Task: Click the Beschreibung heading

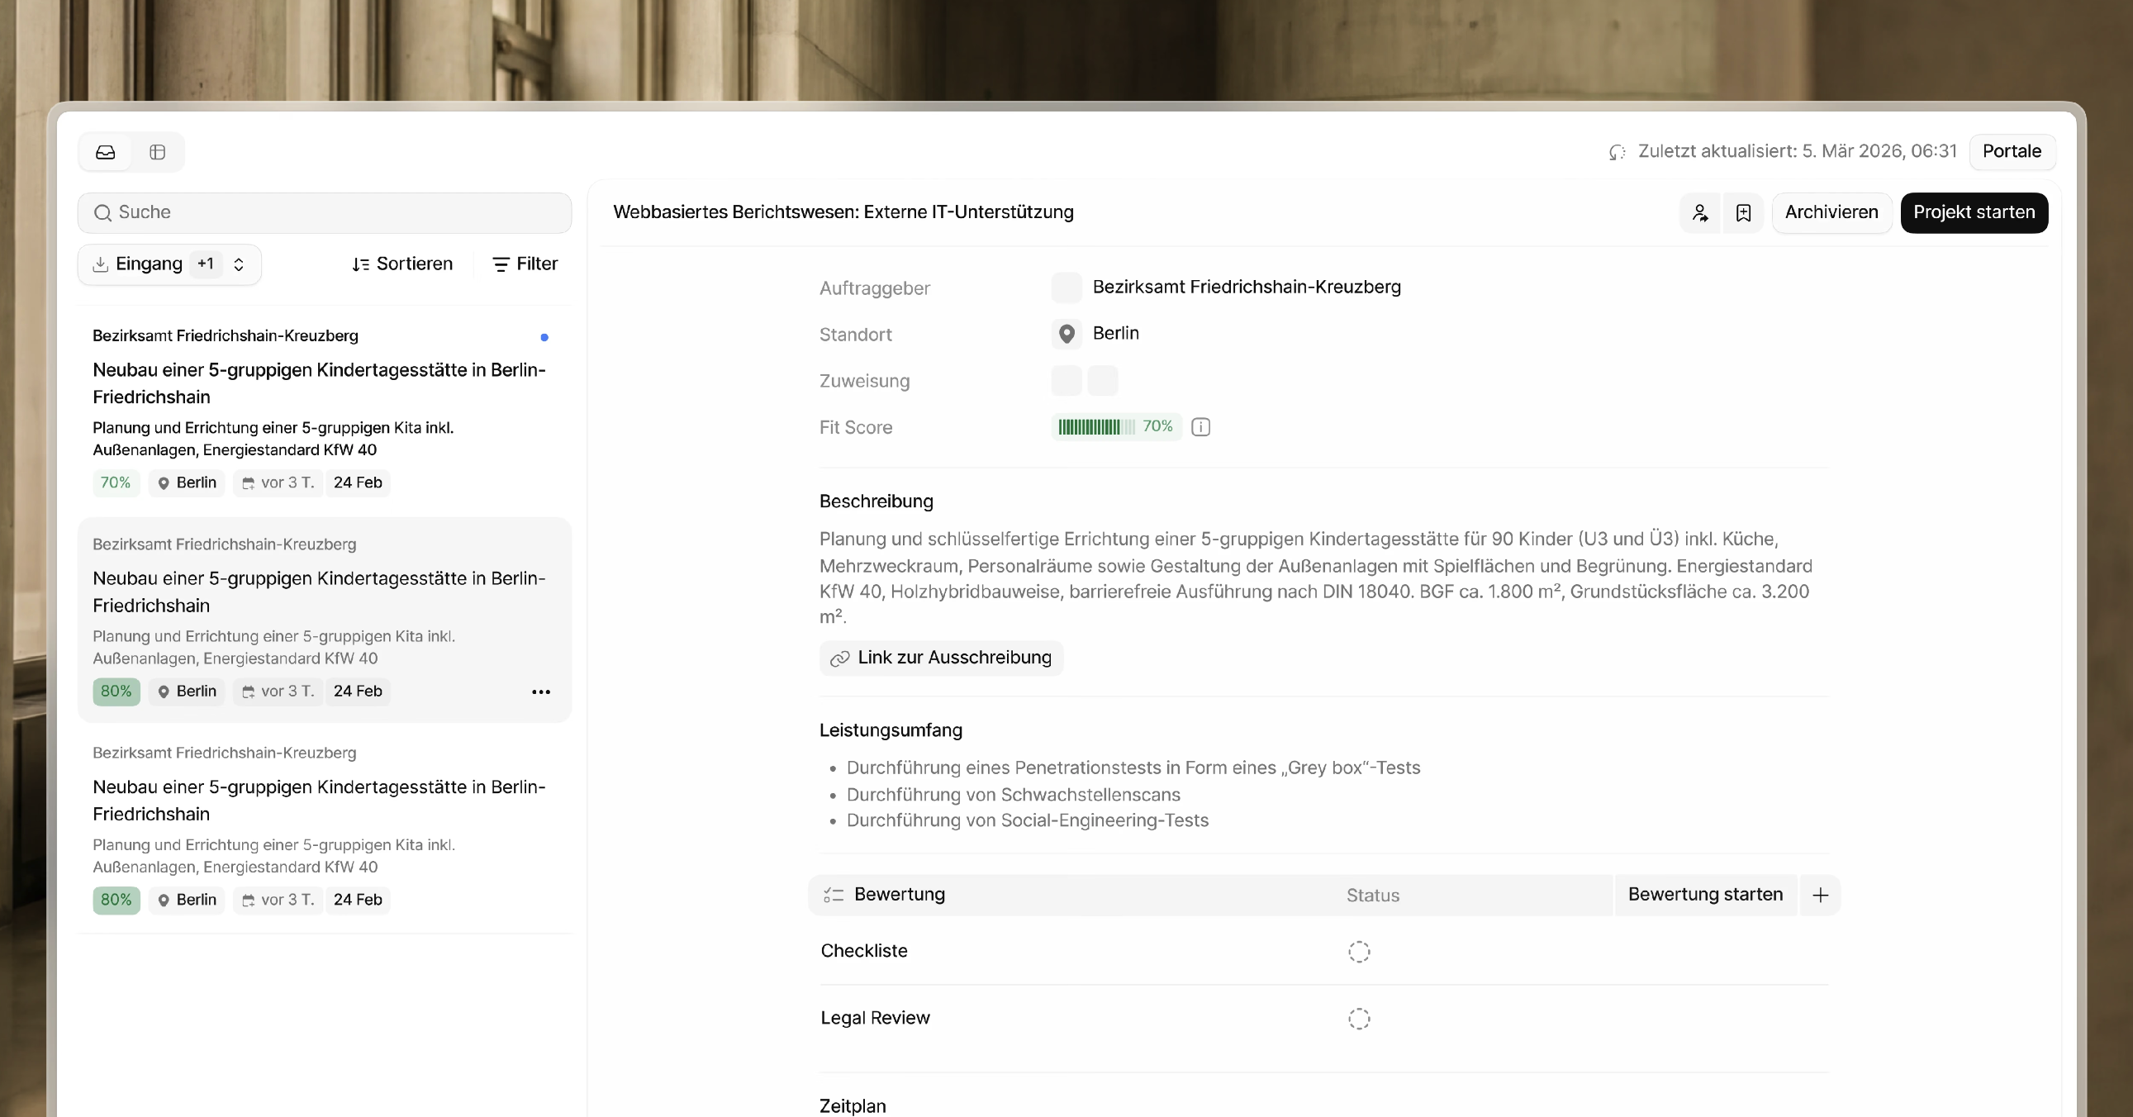Action: [x=876, y=501]
